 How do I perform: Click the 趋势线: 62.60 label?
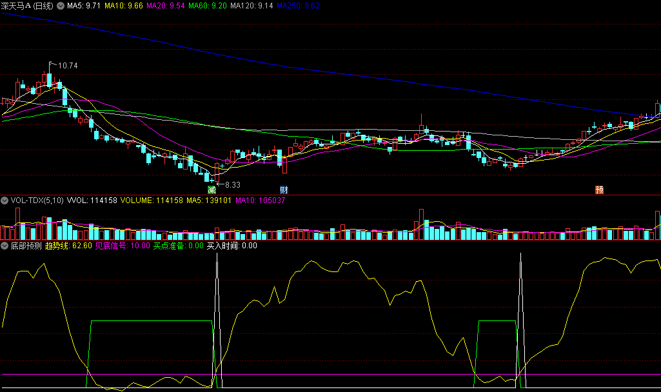click(68, 246)
